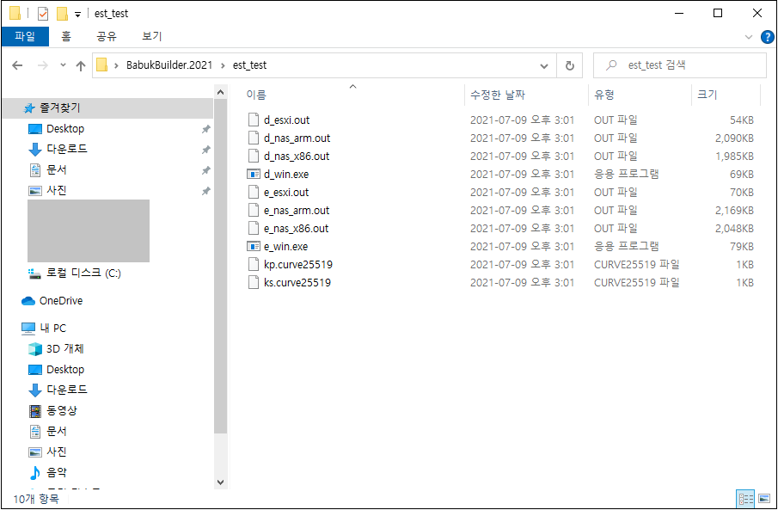Expand chevron between BabukBuilder.2021 and est_test

click(x=223, y=65)
